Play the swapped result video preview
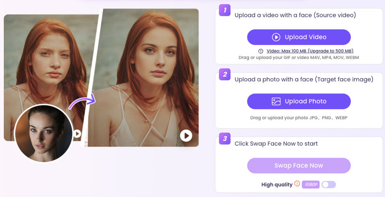This screenshot has height=197, width=385. pyautogui.click(x=186, y=136)
